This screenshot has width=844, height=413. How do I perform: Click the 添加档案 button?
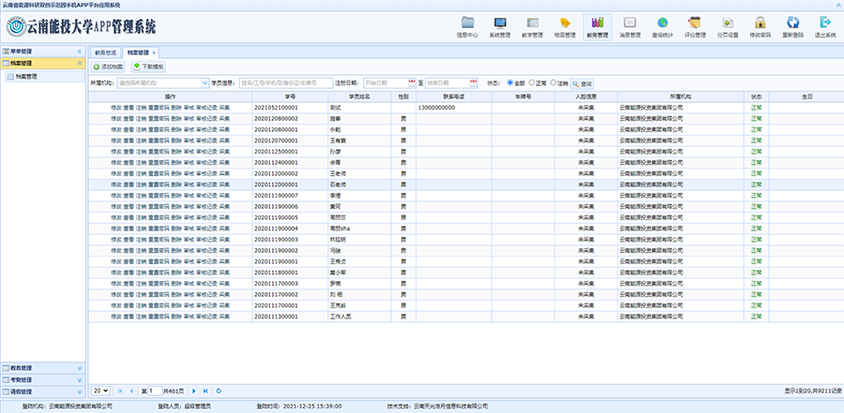[109, 67]
